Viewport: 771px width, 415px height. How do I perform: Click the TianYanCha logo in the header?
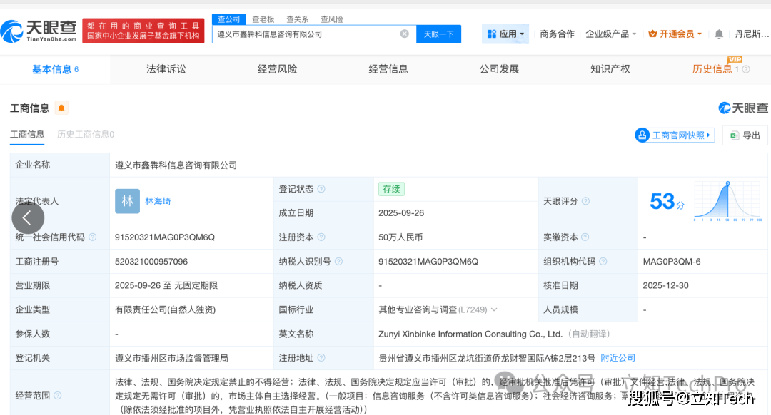coord(39,30)
